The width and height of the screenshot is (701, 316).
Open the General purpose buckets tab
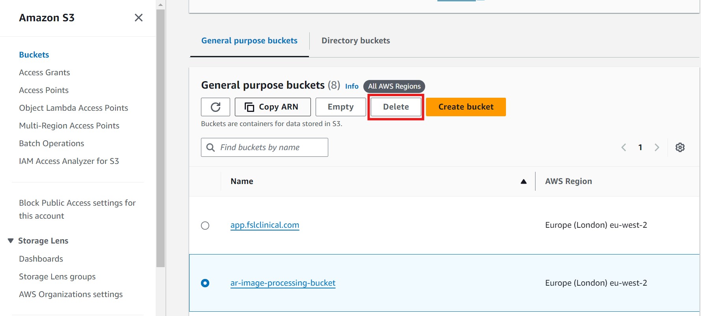click(249, 40)
